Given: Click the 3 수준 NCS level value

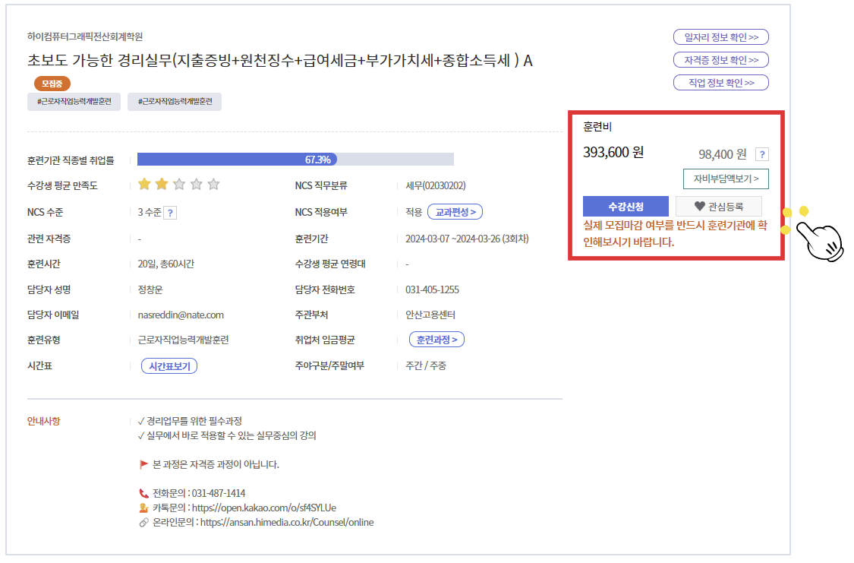Looking at the screenshot, I should tap(150, 213).
